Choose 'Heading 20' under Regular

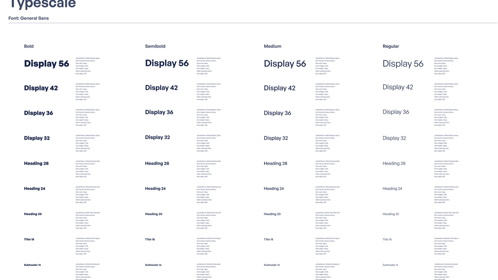click(391, 214)
